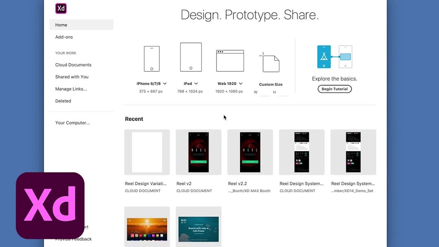Click the 'Reel v2' file name

(184, 184)
